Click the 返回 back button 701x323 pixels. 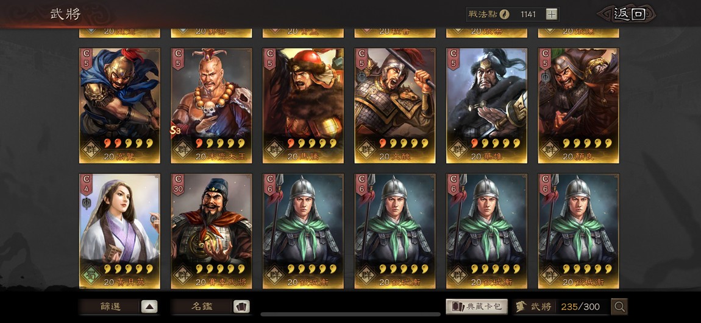[629, 14]
